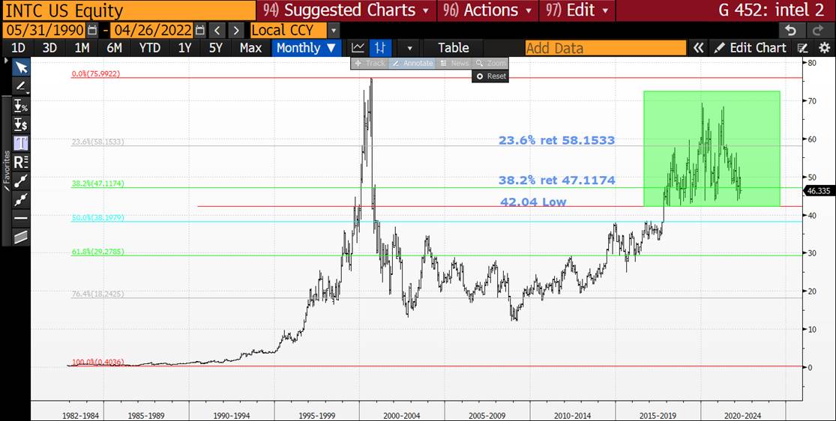This screenshot has height=421, width=836.
Task: Click the '23.6% ret 58.1533' annotation text
Action: pos(556,141)
